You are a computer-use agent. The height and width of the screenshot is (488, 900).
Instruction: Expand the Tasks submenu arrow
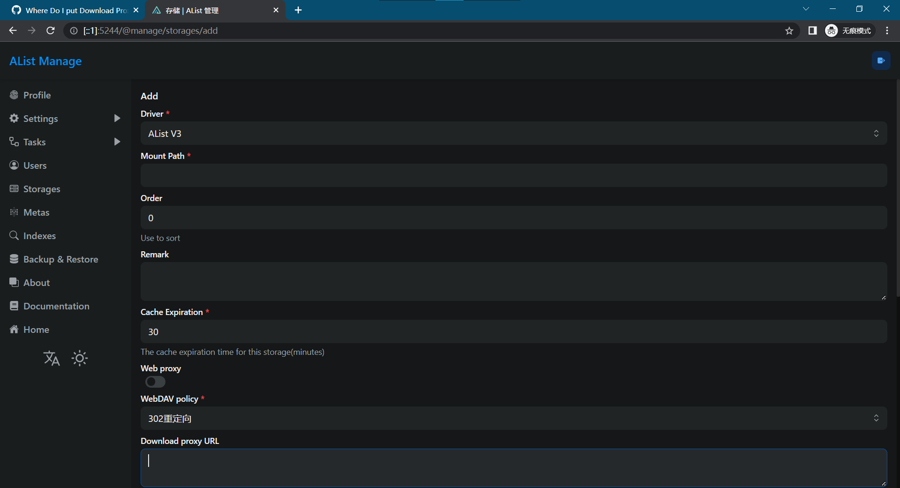coord(117,142)
